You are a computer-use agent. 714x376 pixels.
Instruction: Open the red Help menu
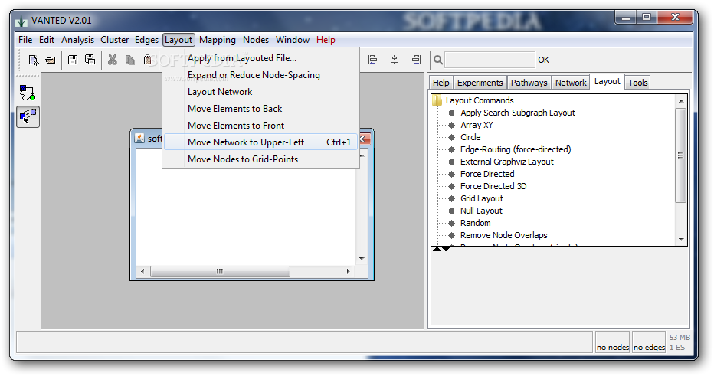[x=326, y=40]
